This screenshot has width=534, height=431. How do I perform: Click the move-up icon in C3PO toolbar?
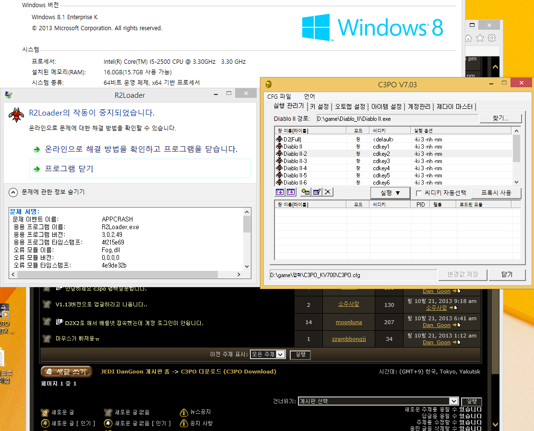point(280,192)
